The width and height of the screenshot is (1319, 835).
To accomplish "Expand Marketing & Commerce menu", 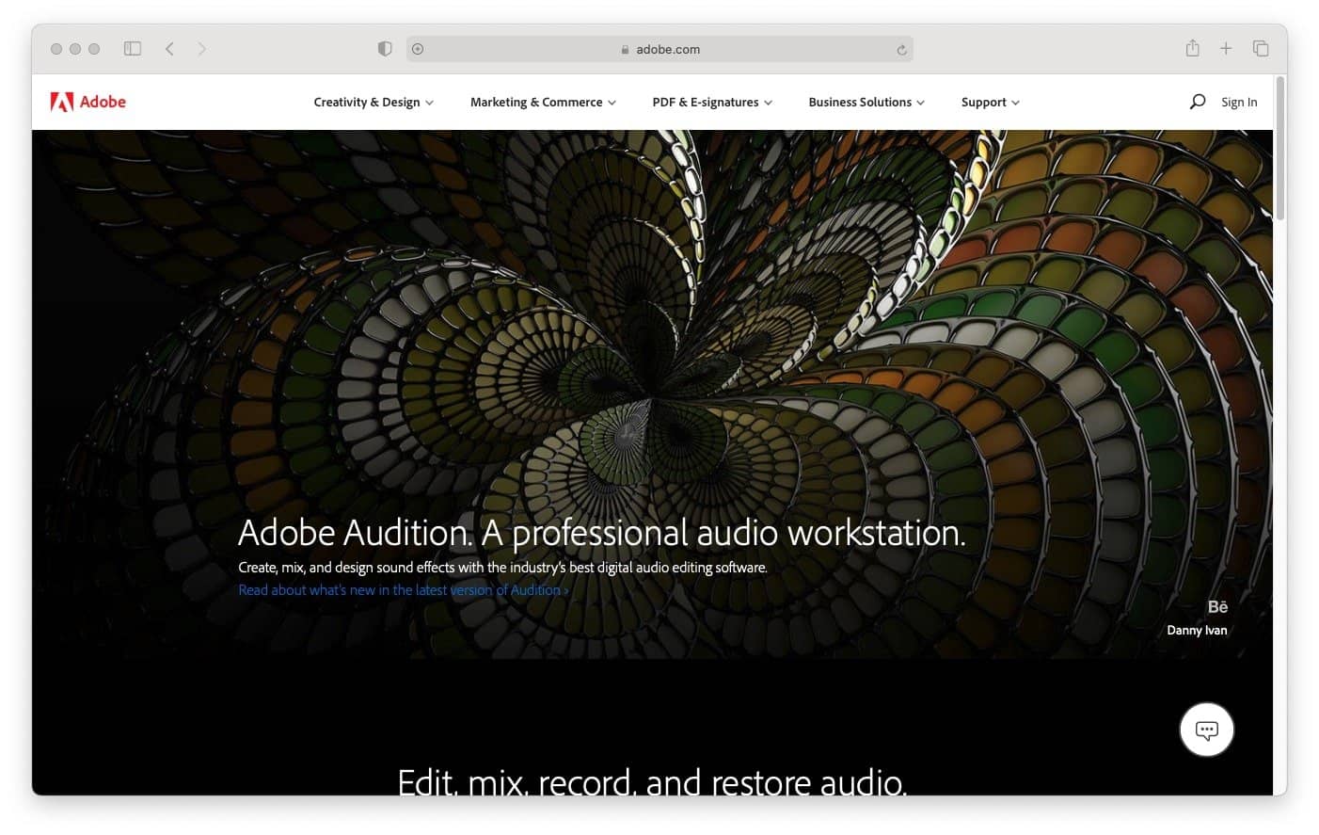I will coord(543,102).
